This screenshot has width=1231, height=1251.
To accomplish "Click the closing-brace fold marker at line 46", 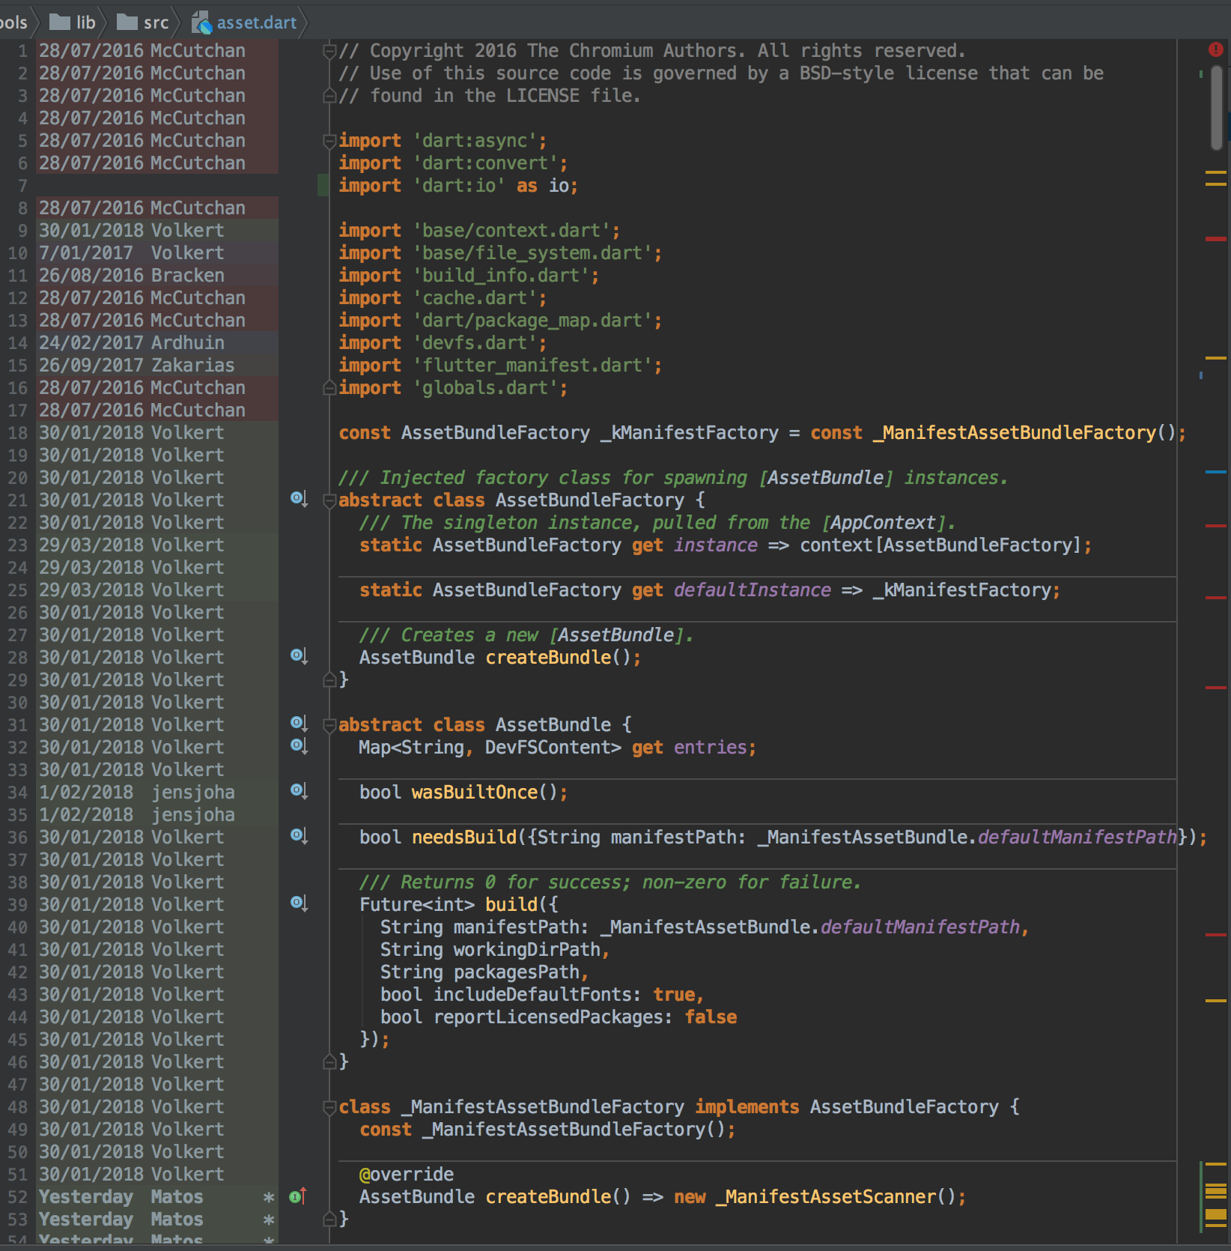I will tap(329, 1062).
